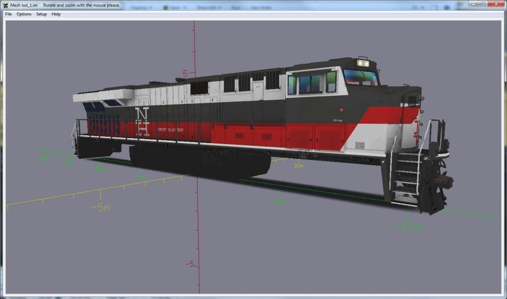
Task: Open the File menu
Action: [8, 14]
